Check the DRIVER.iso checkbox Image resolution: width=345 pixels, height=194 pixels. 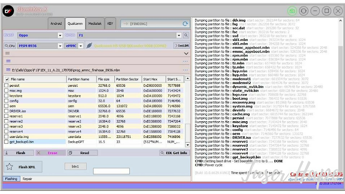click(6, 111)
